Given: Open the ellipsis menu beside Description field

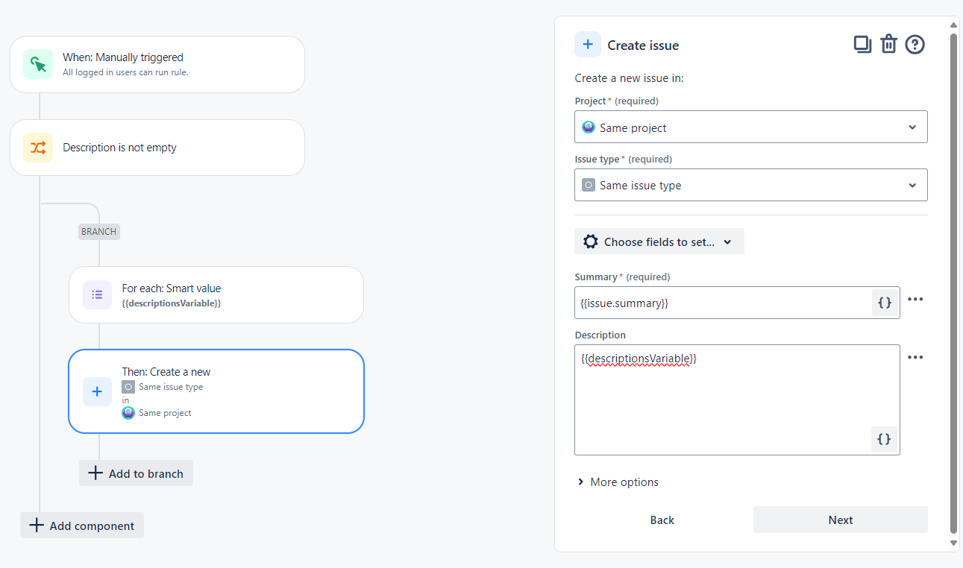Looking at the screenshot, I should (916, 357).
